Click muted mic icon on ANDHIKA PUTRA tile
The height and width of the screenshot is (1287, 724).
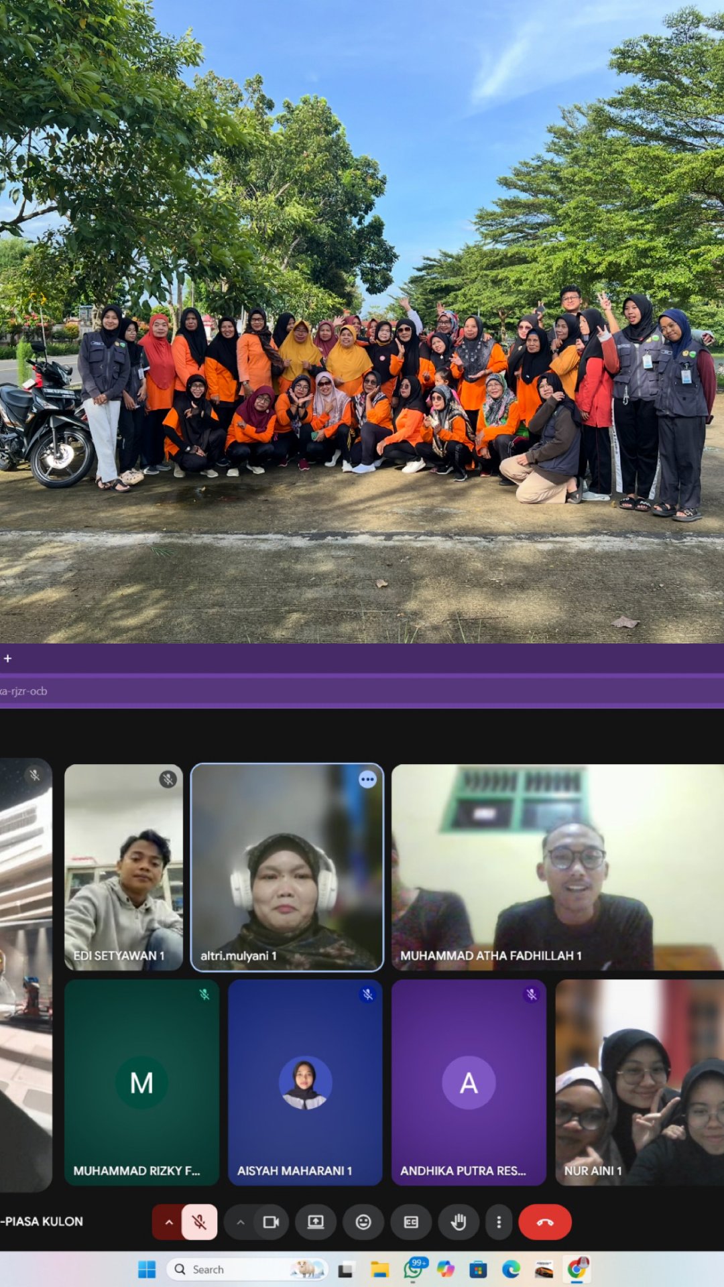point(531,994)
